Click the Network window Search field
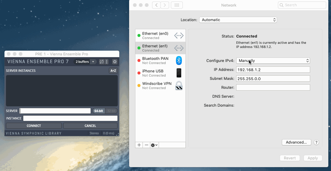 click(302, 5)
